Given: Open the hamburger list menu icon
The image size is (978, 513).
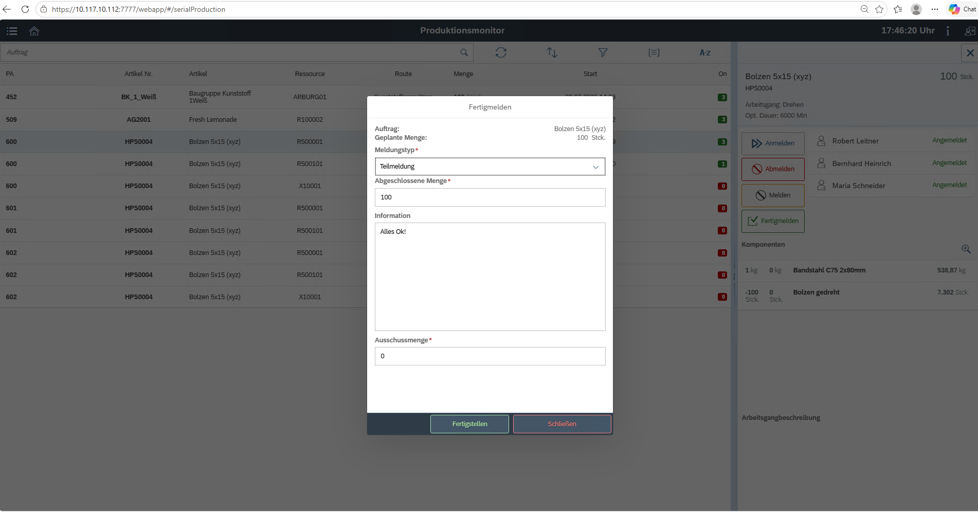Looking at the screenshot, I should [12, 31].
